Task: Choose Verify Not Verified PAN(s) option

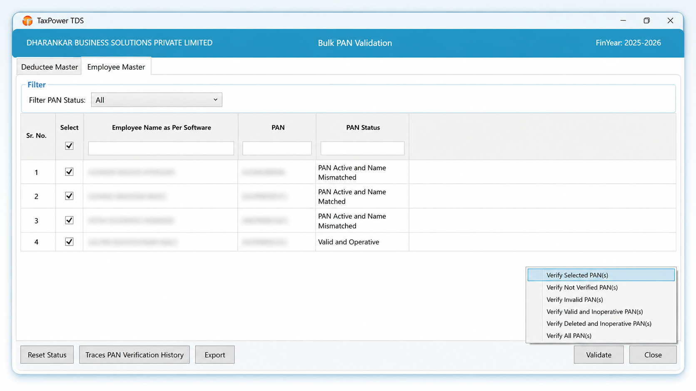Action: point(601,288)
